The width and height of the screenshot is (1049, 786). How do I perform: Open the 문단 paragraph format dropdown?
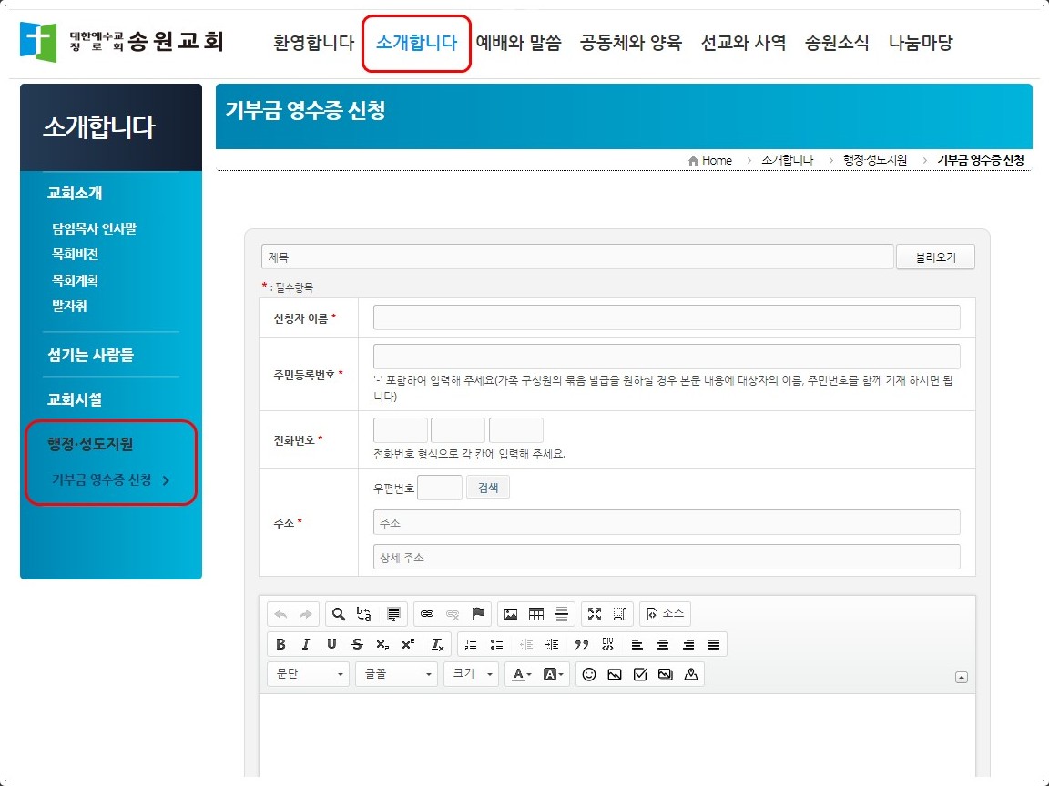point(308,674)
